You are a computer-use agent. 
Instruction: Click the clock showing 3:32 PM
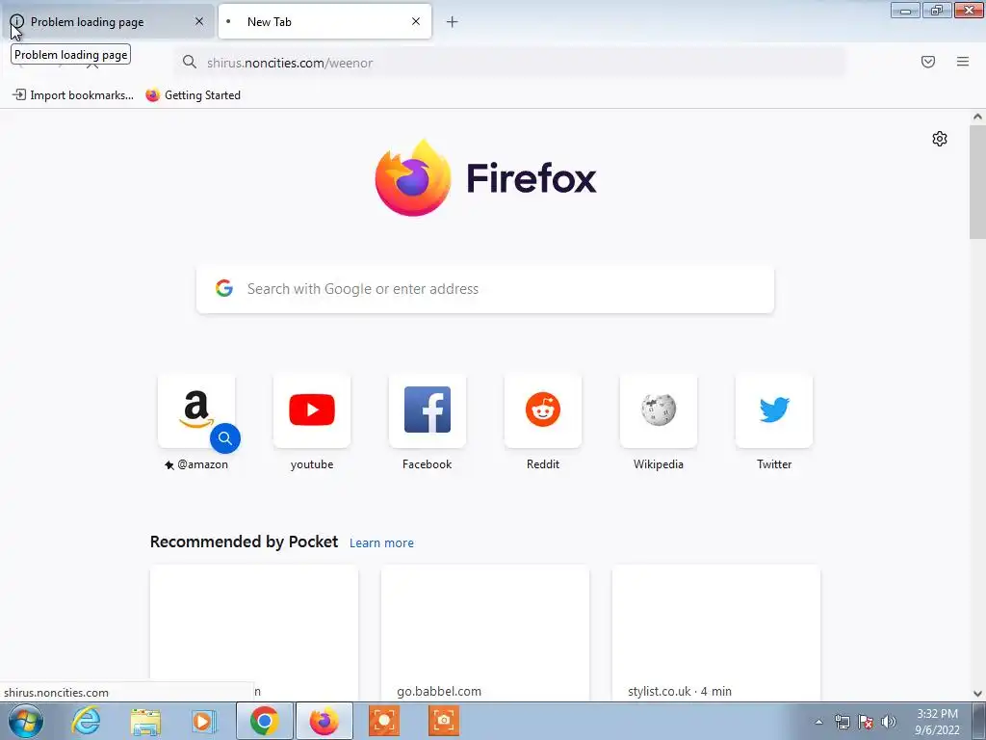click(937, 721)
